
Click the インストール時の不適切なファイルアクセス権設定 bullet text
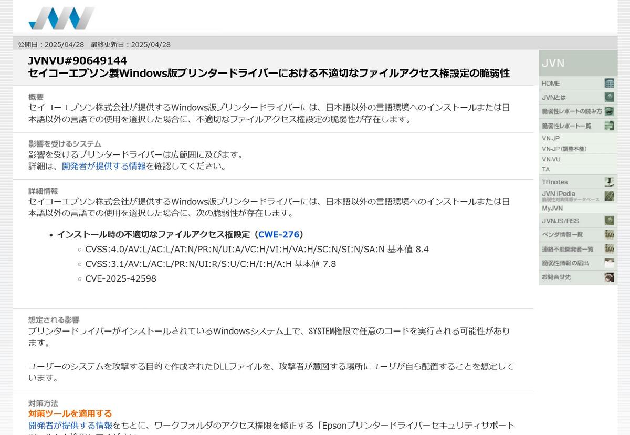coord(153,234)
